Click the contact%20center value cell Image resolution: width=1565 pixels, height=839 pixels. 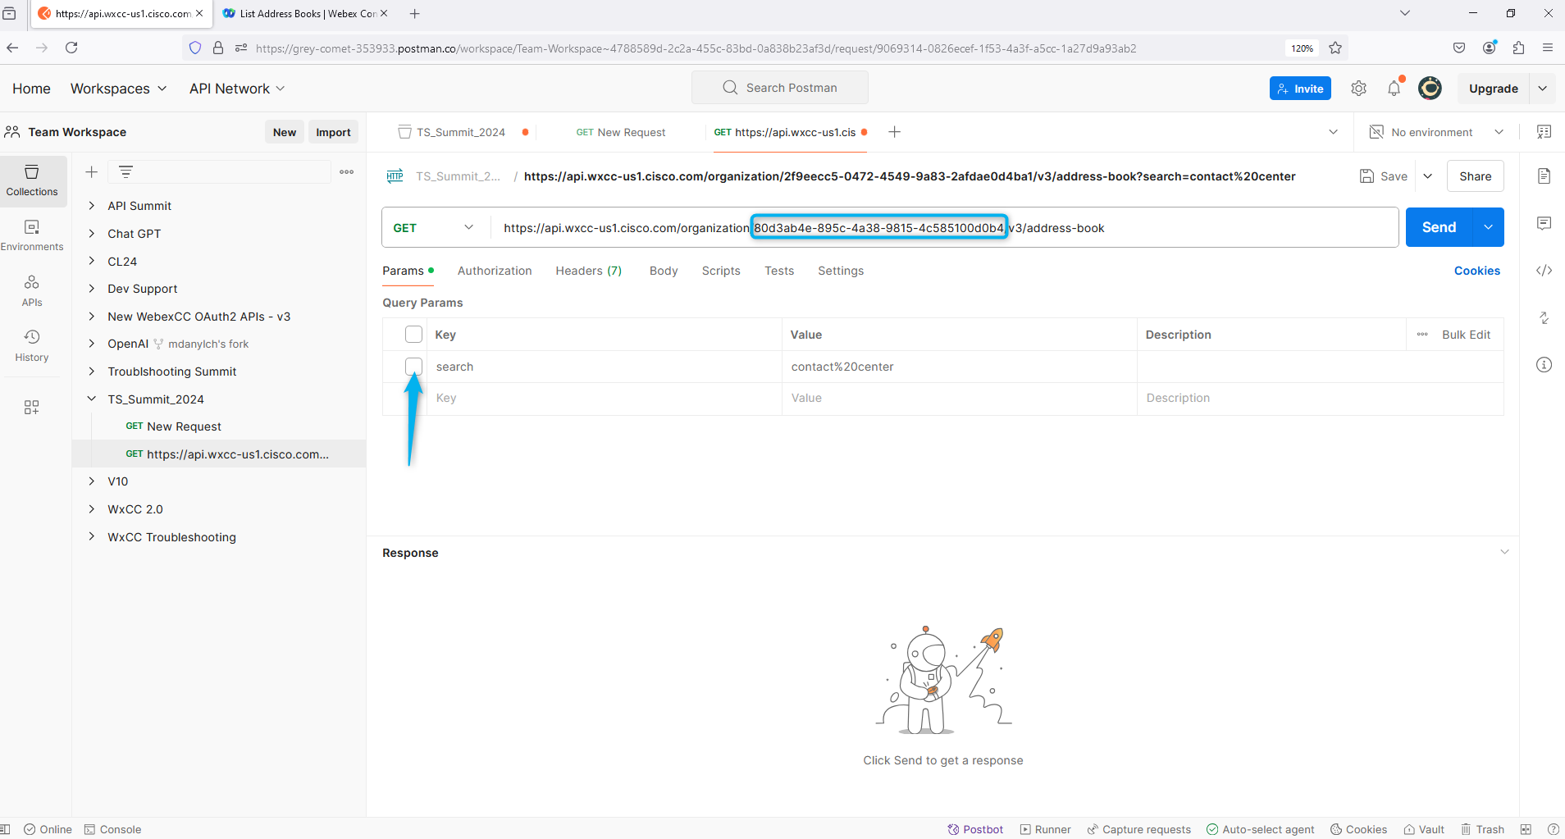[959, 367]
